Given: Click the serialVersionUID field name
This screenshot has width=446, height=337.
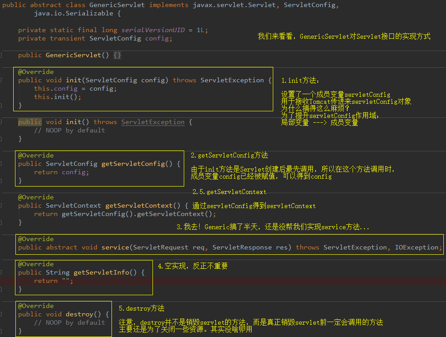Looking at the screenshot, I should [153, 30].
